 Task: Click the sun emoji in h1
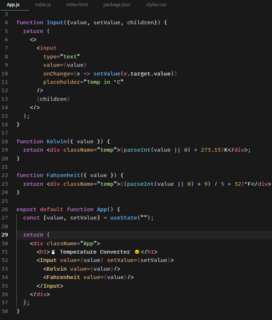coord(137,252)
